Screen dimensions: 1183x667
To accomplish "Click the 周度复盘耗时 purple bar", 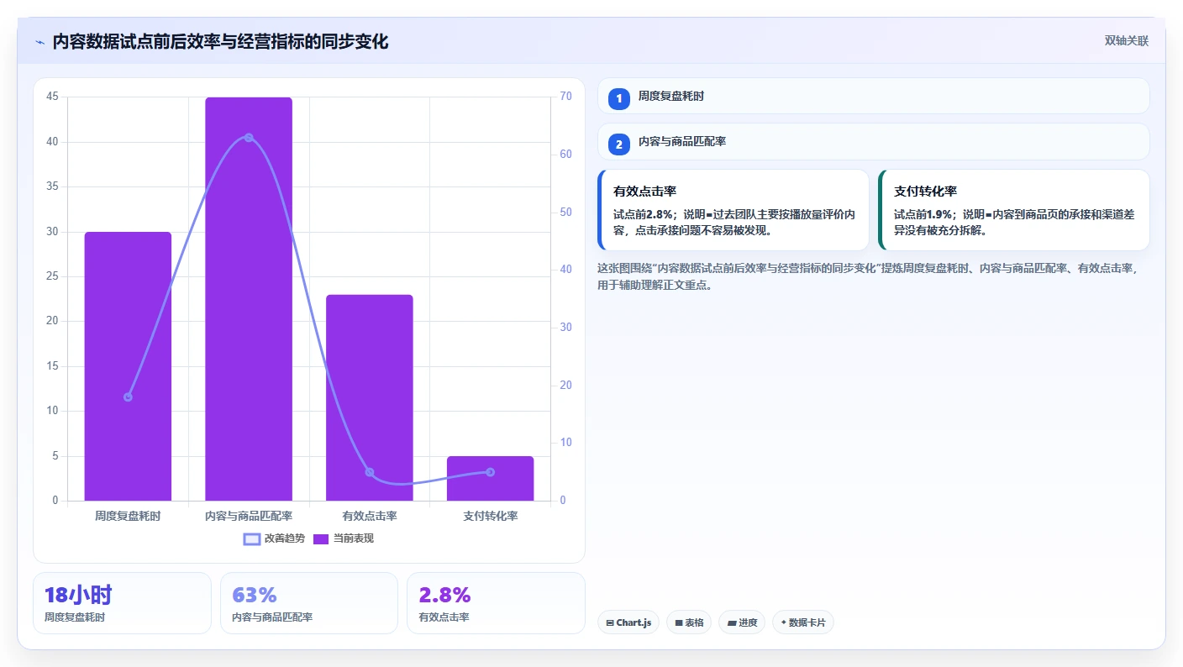I will (x=128, y=366).
